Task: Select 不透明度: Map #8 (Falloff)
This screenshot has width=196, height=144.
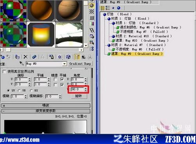Action: pos(138,49)
